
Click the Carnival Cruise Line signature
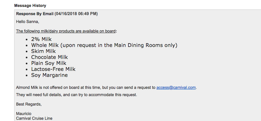coord(34,118)
